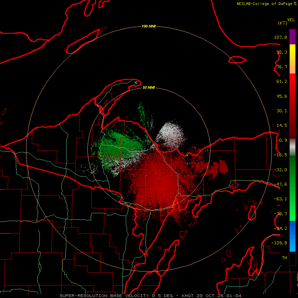
Task: Select the -63.1 velocity scale label
Action: coord(280,199)
